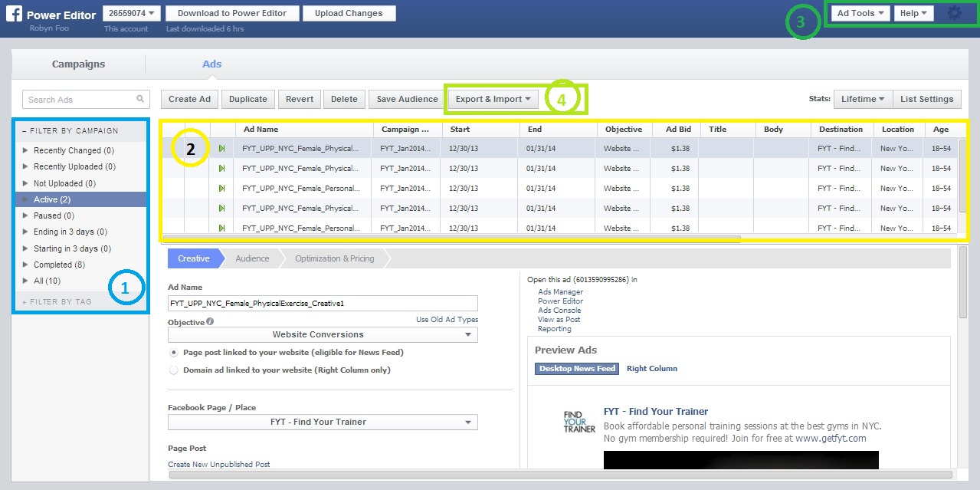Click the magnifier icon in Search Ads
Screen dimensions: 980x490
[140, 99]
